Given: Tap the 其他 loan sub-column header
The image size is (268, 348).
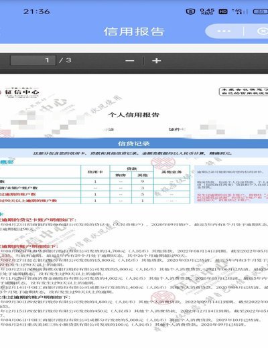Looking at the screenshot, I should [143, 175].
